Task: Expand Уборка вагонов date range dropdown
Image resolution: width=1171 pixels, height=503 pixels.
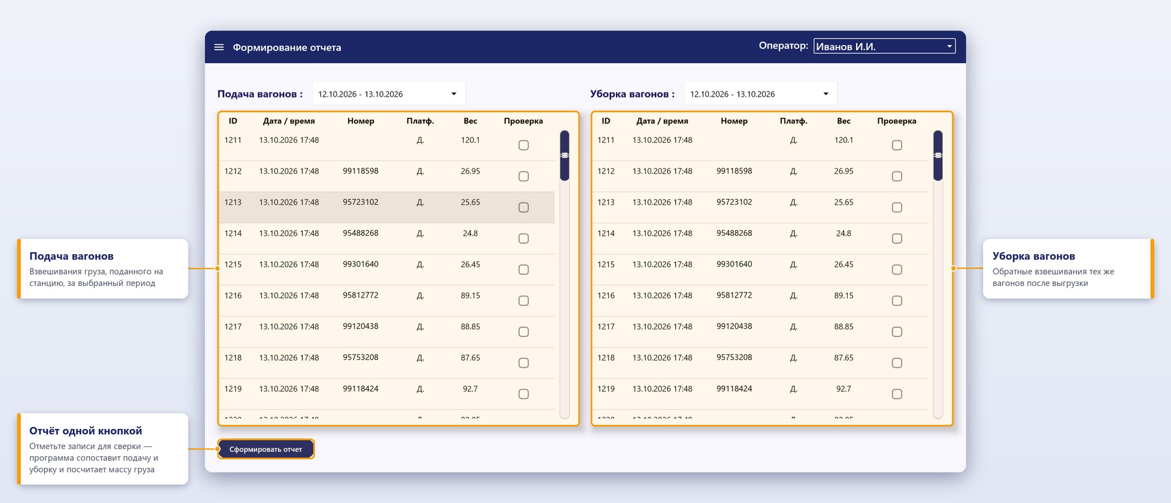Action: (x=760, y=94)
